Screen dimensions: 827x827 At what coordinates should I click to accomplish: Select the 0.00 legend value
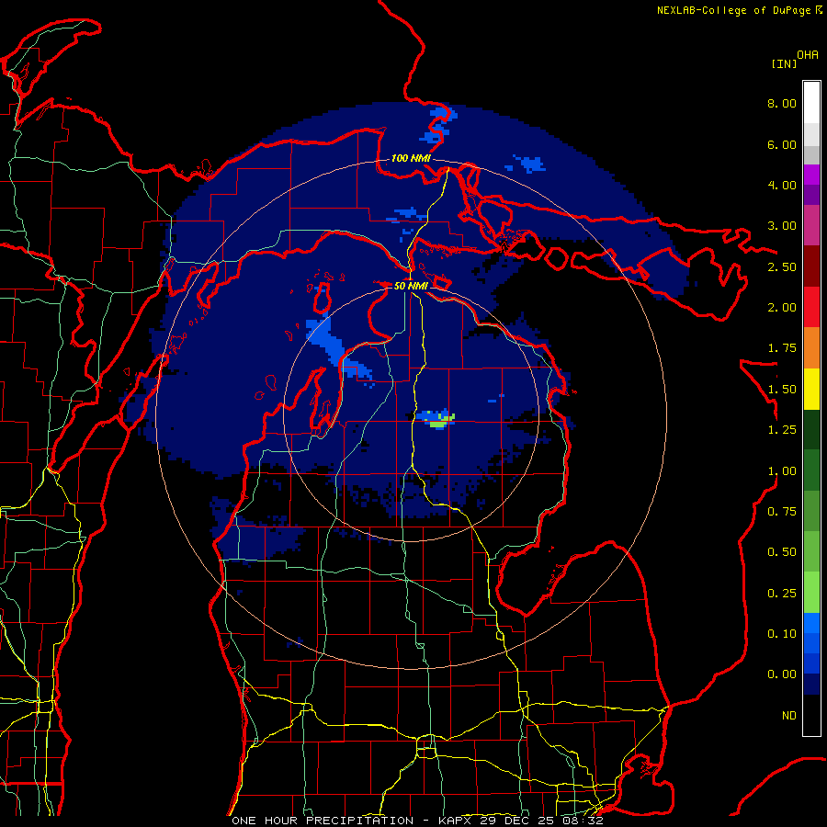click(782, 674)
